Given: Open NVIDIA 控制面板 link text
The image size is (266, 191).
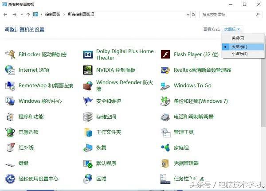Looking at the screenshot, I should pos(116,70).
